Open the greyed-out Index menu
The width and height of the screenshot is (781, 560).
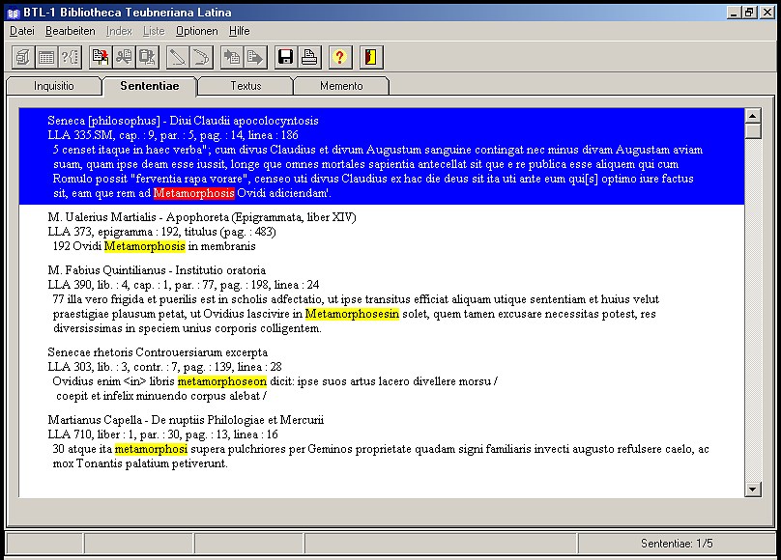[119, 31]
